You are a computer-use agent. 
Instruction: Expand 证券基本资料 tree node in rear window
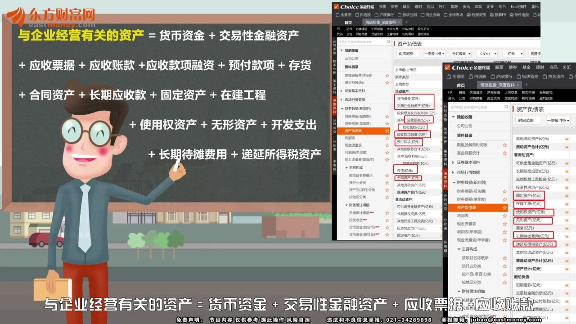(x=341, y=91)
